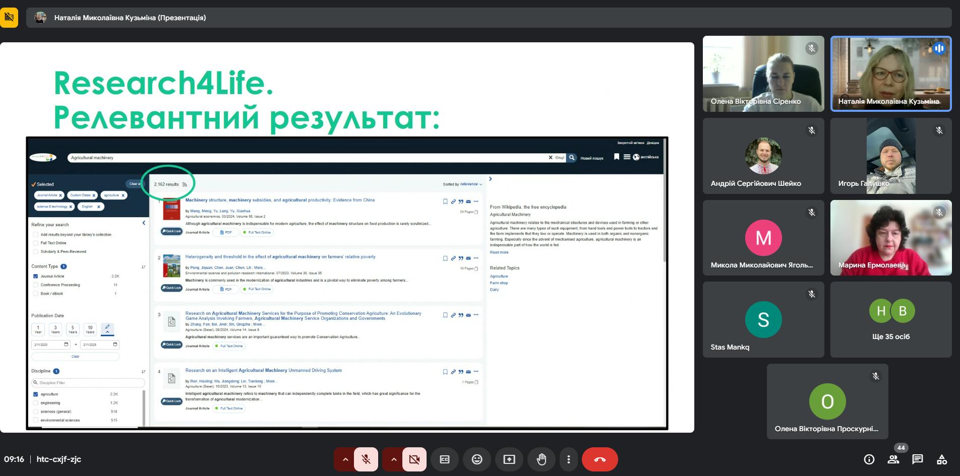Select custom date pencil tab
The height and width of the screenshot is (476, 960).
(x=107, y=329)
